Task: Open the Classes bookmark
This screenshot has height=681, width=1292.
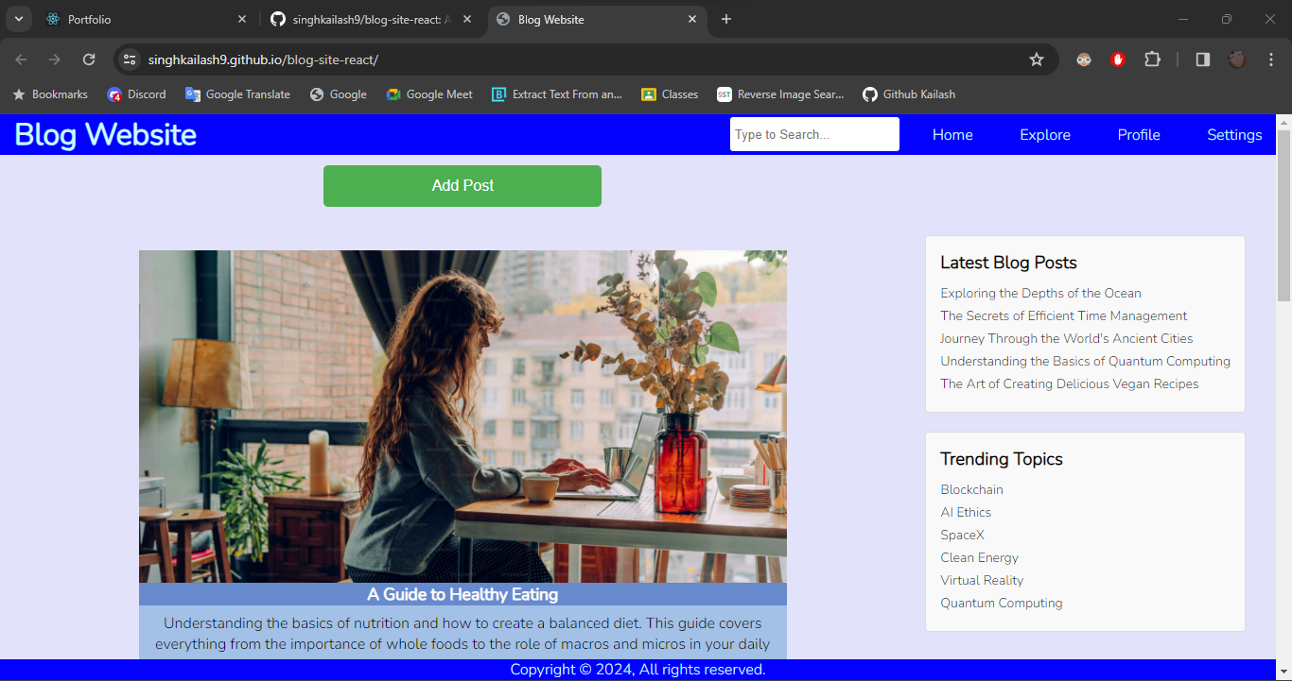Action: click(x=670, y=94)
